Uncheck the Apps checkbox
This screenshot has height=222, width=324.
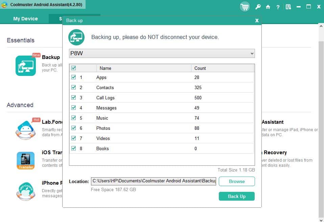pyautogui.click(x=74, y=77)
